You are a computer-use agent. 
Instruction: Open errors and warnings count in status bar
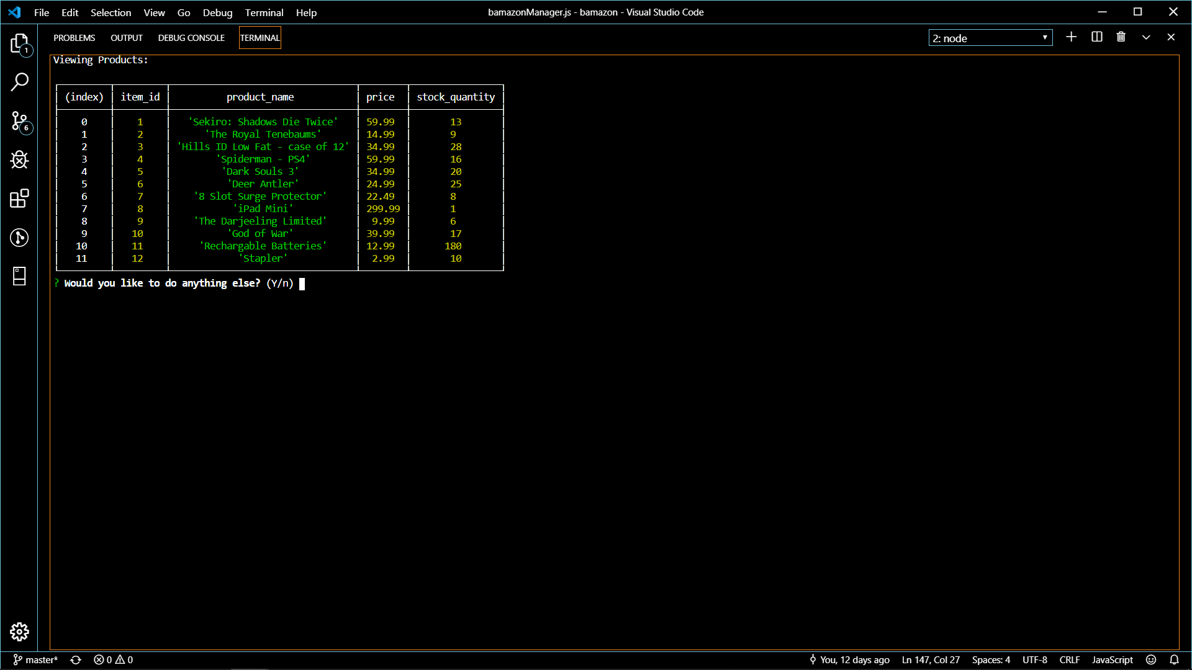click(x=113, y=659)
